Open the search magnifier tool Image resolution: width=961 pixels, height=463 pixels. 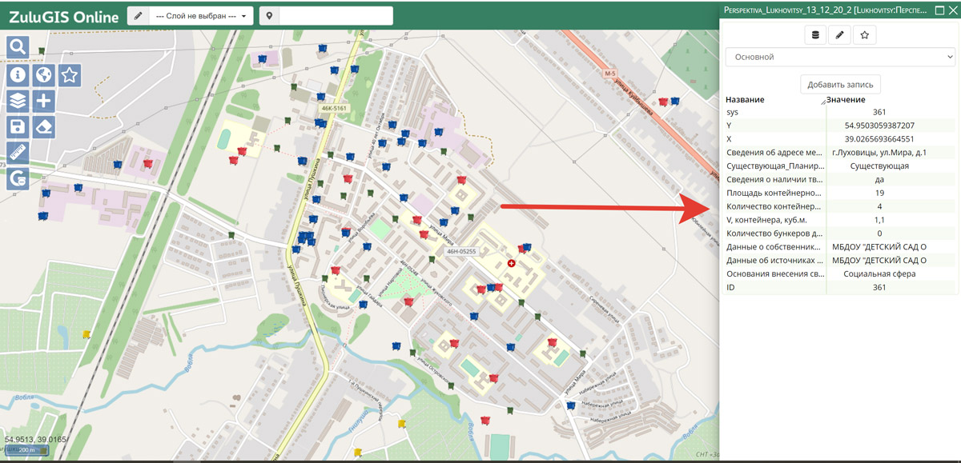click(x=18, y=48)
